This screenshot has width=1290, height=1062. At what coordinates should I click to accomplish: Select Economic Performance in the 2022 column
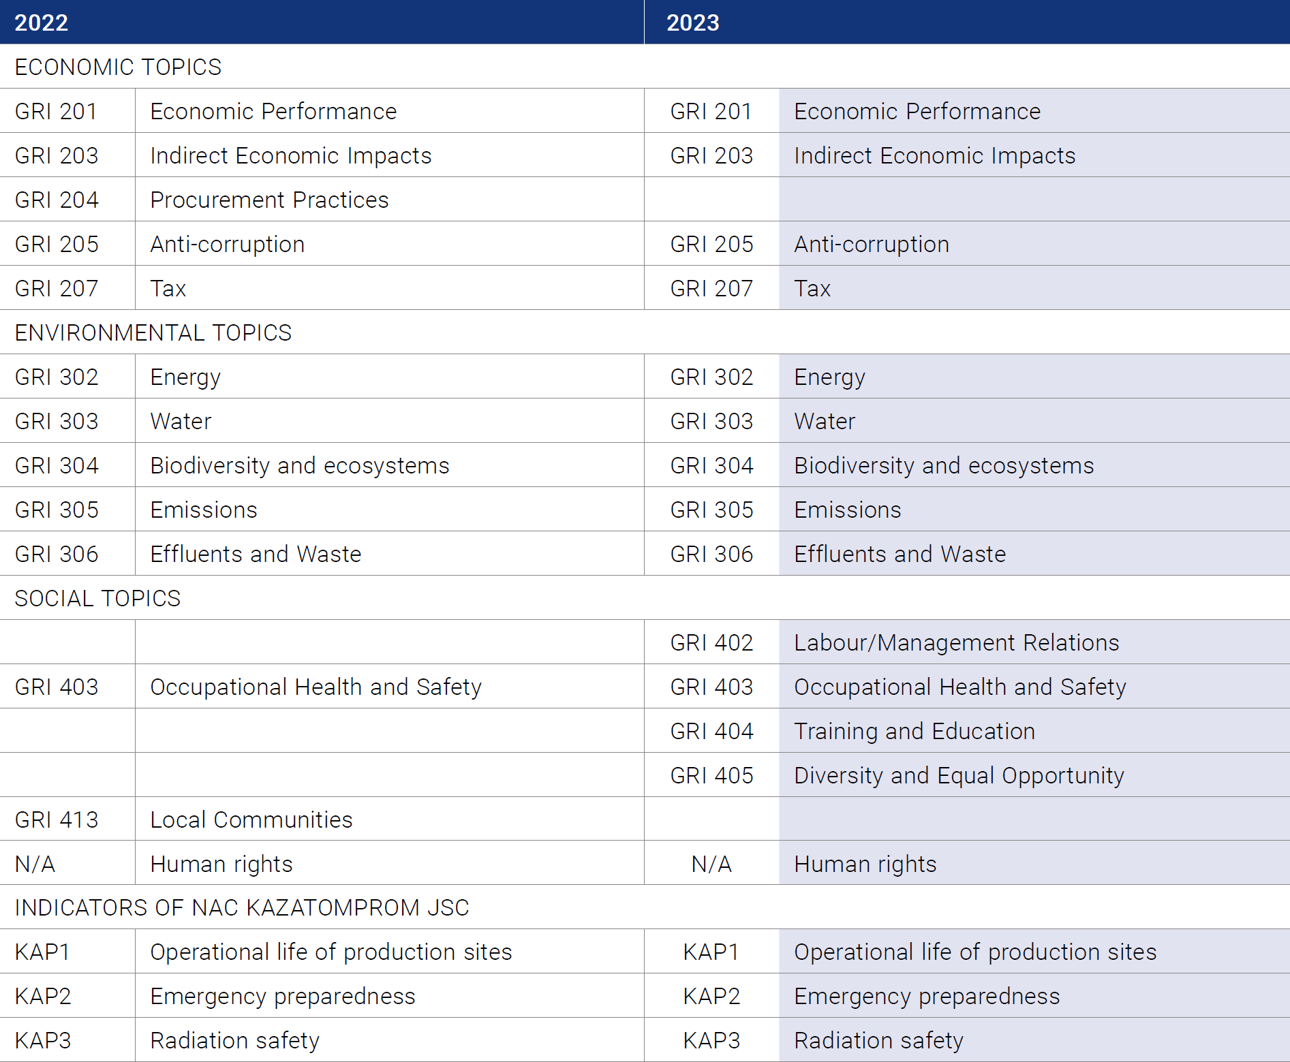(x=273, y=111)
